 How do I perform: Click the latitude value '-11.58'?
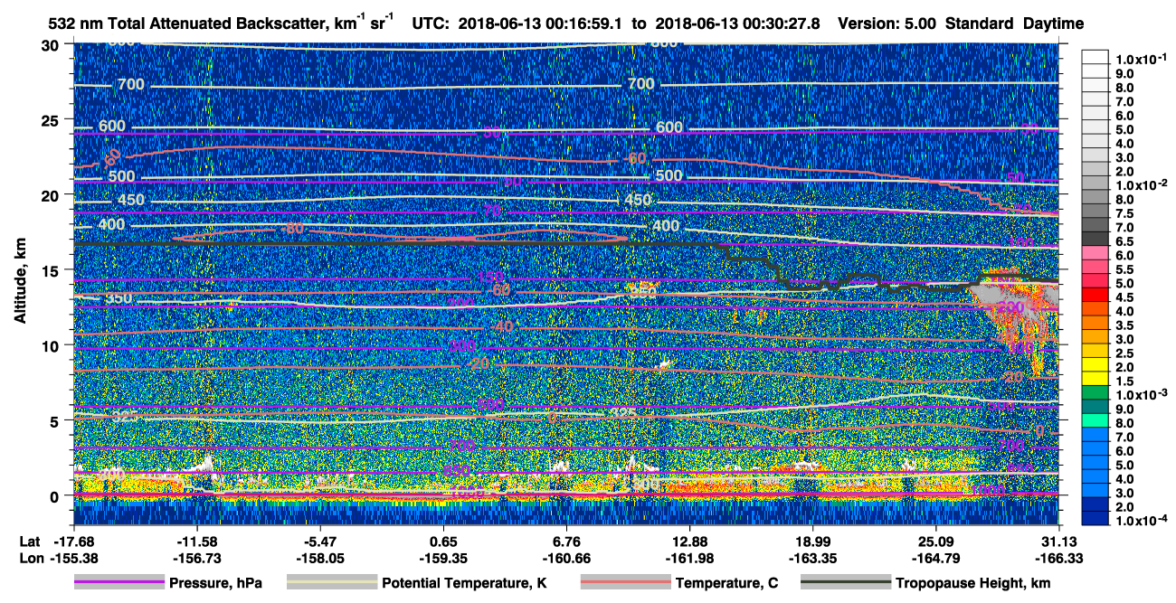coord(197,541)
